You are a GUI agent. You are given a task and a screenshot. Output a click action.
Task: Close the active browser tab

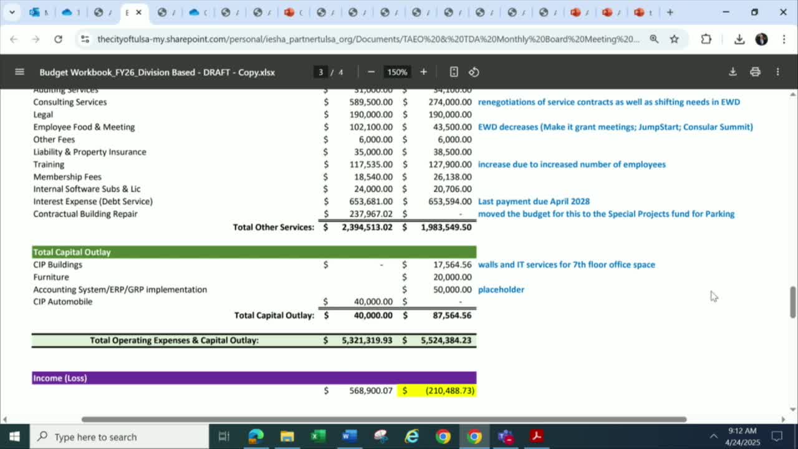tap(138, 12)
